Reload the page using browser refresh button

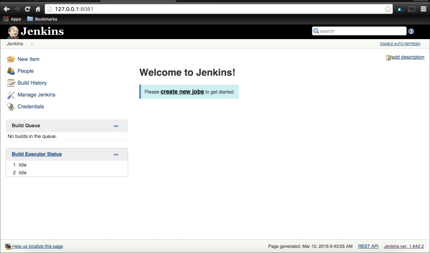(28, 9)
